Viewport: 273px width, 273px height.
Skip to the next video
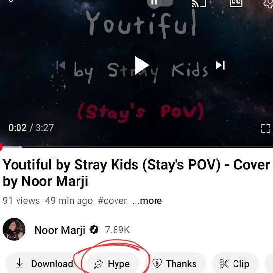[x=220, y=65]
